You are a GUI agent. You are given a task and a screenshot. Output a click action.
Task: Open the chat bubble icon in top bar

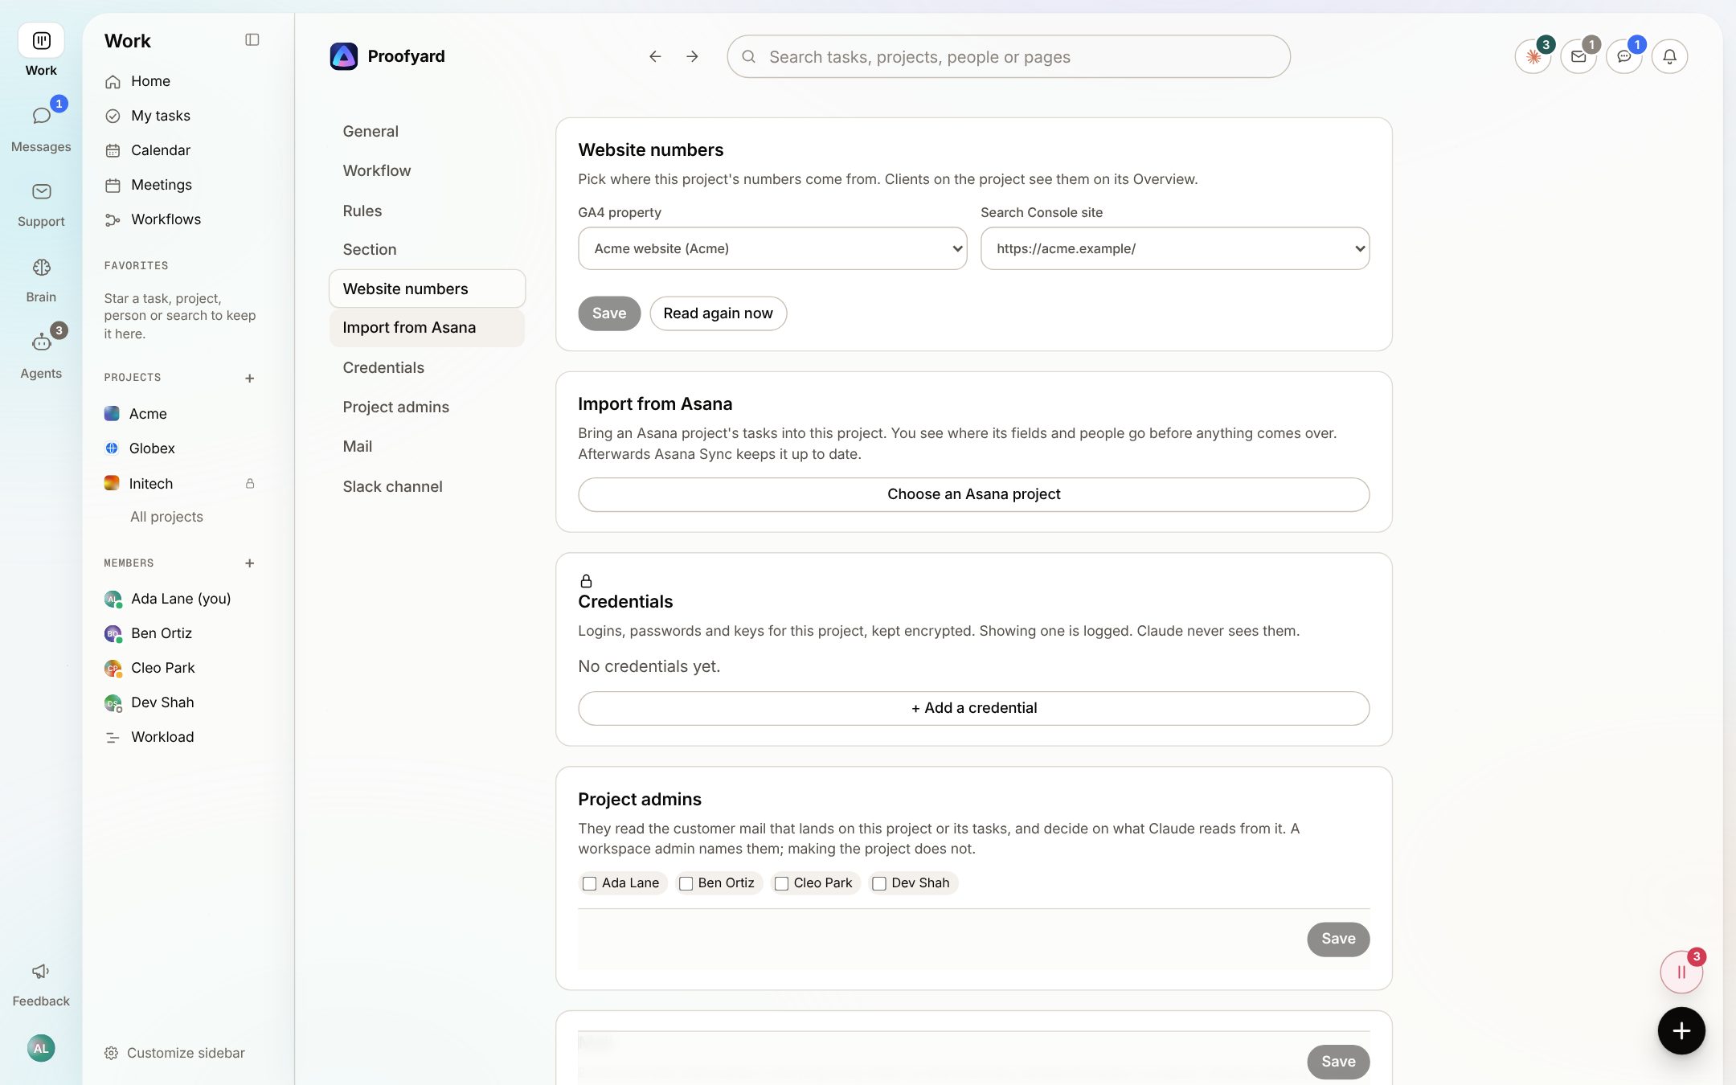pyautogui.click(x=1624, y=56)
